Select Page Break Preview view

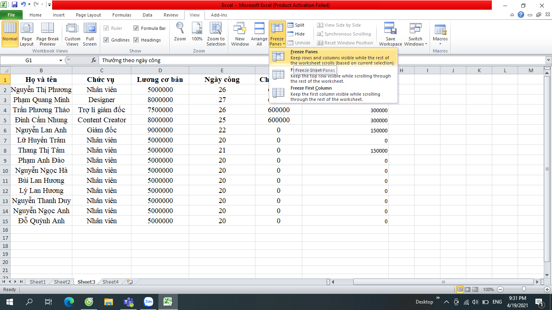[x=48, y=34]
